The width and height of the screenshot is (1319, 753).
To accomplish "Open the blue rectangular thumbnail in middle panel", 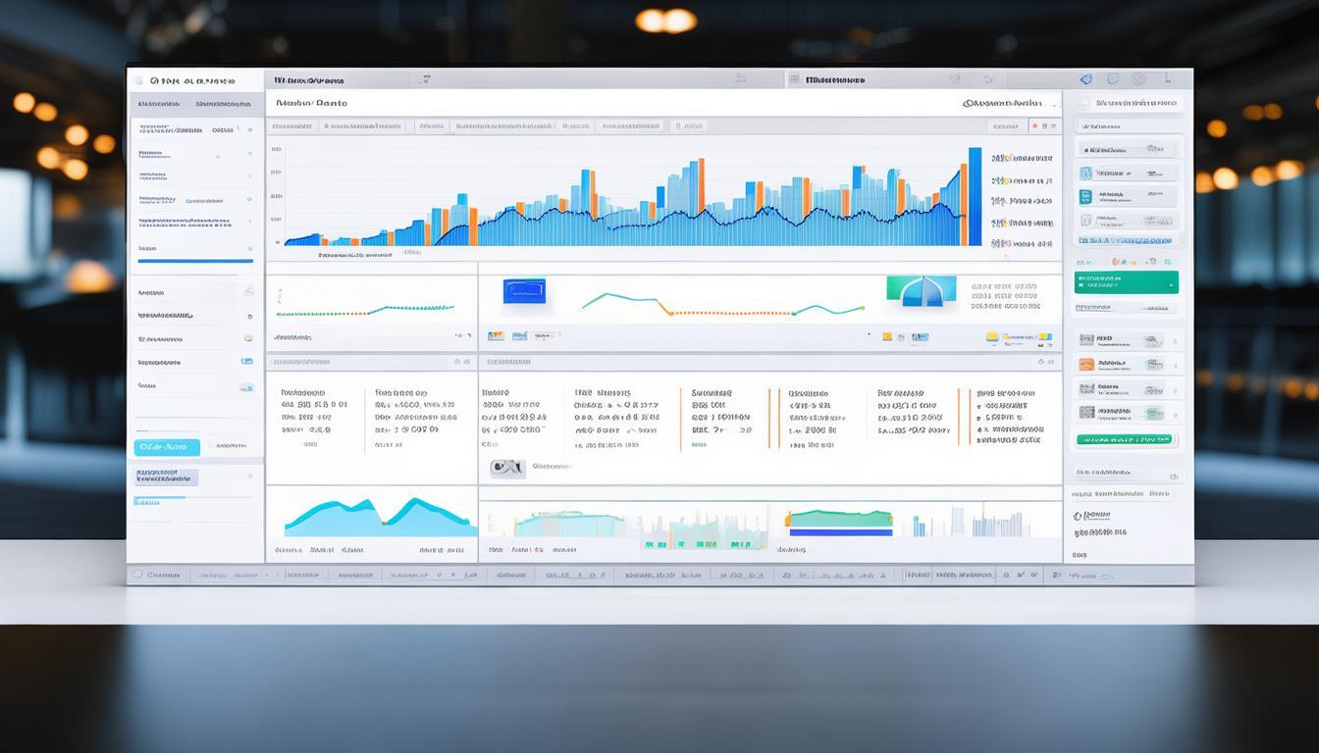I will [x=524, y=290].
